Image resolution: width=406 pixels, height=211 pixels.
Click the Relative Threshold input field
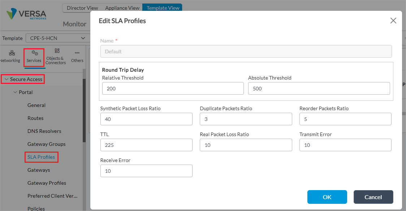[173, 89]
